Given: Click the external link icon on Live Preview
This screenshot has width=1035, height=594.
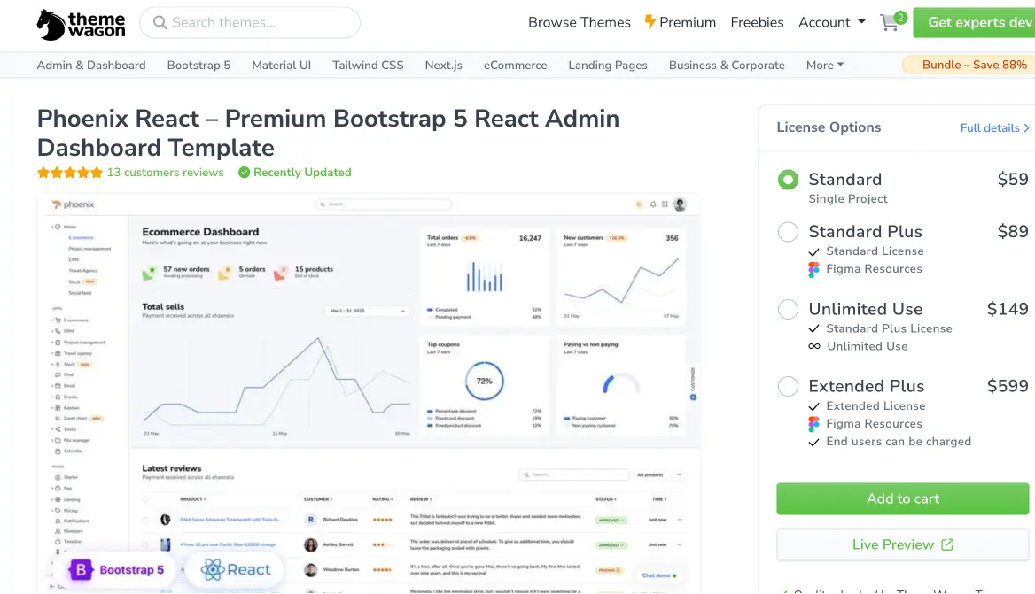Looking at the screenshot, I should [947, 544].
